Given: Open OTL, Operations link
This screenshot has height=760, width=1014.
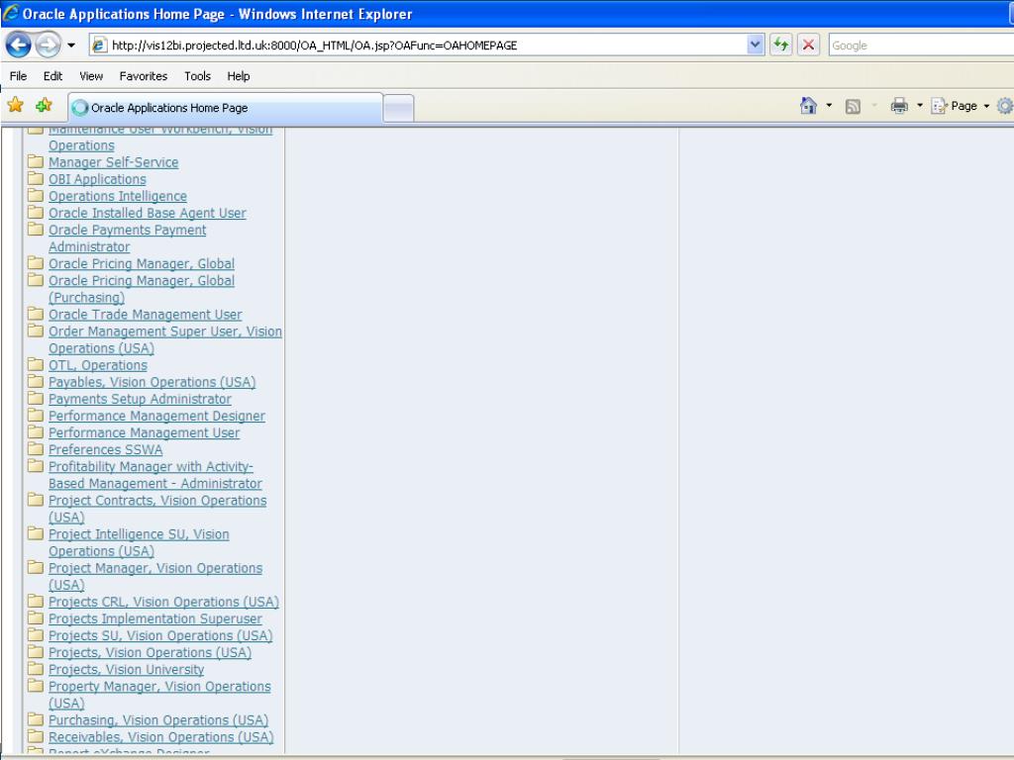Looking at the screenshot, I should (x=98, y=365).
